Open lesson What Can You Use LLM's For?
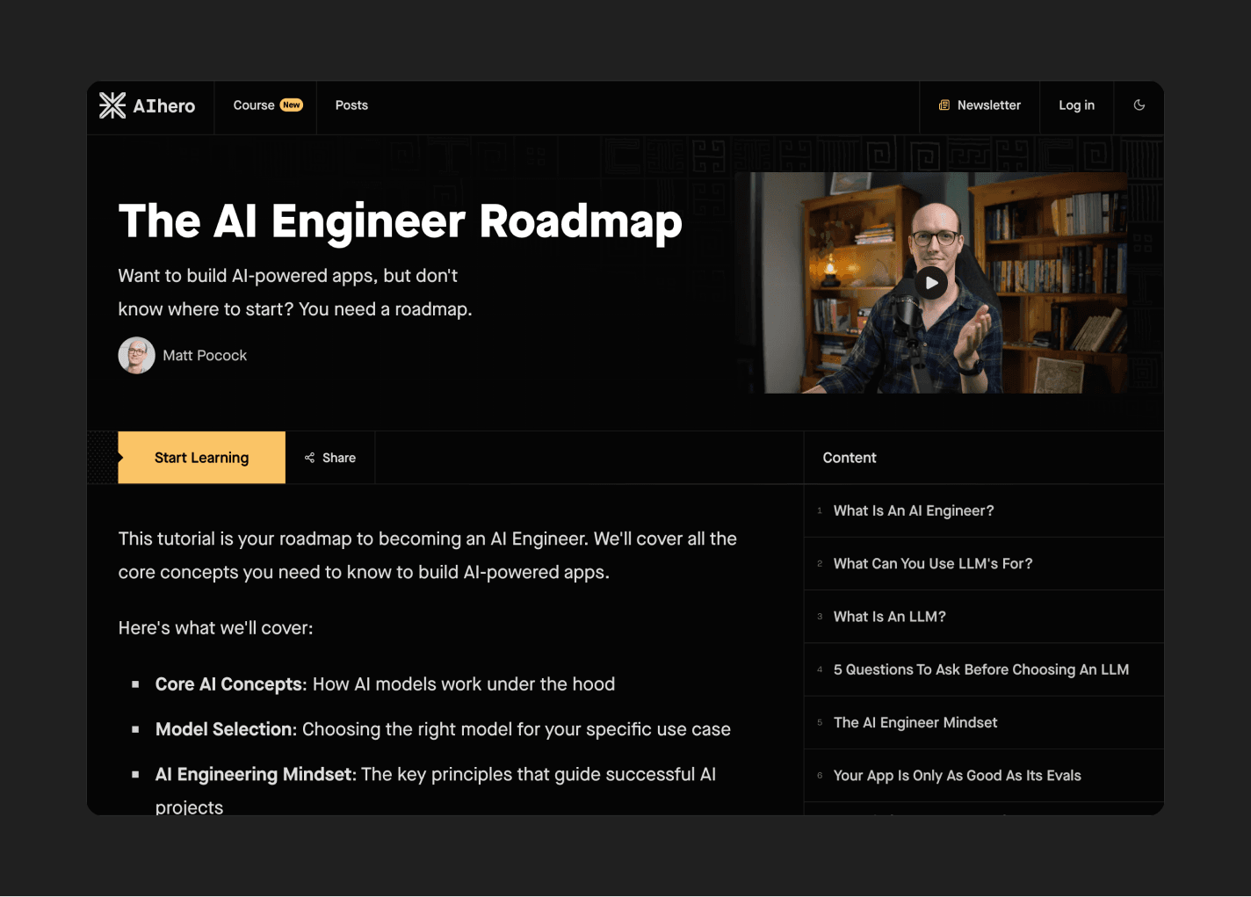The width and height of the screenshot is (1251, 897). pyautogui.click(x=933, y=563)
